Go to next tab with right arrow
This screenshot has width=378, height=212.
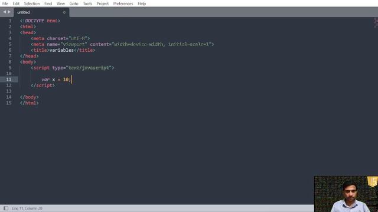(x=9, y=12)
